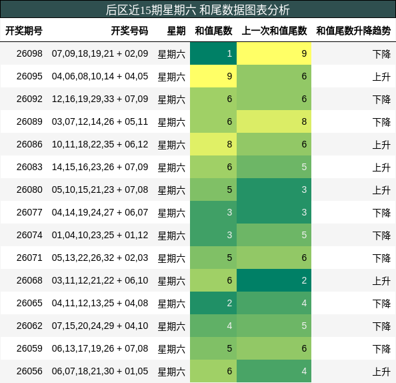Click numbers 07,15,20,24,29 + 04,10

(x=100, y=326)
